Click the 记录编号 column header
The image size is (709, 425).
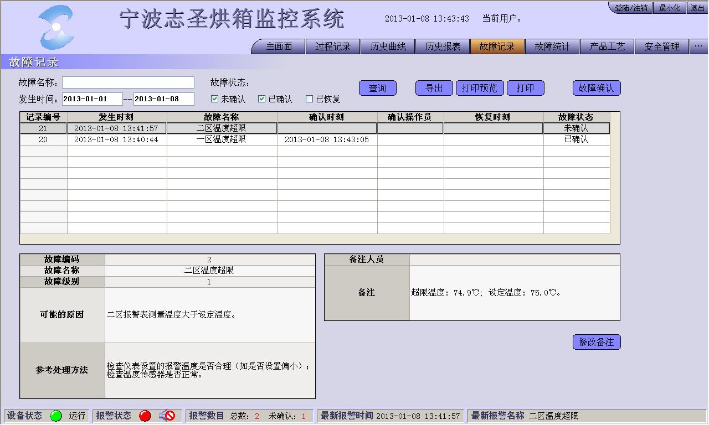[x=43, y=117]
